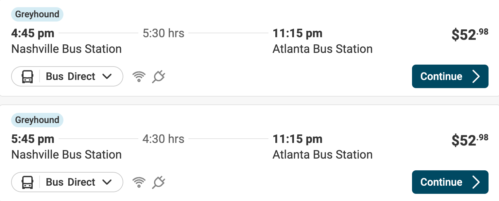Click the chevron beside Bus Direct on the 5:30 hrs trip
The image size is (499, 201).
coord(107,77)
